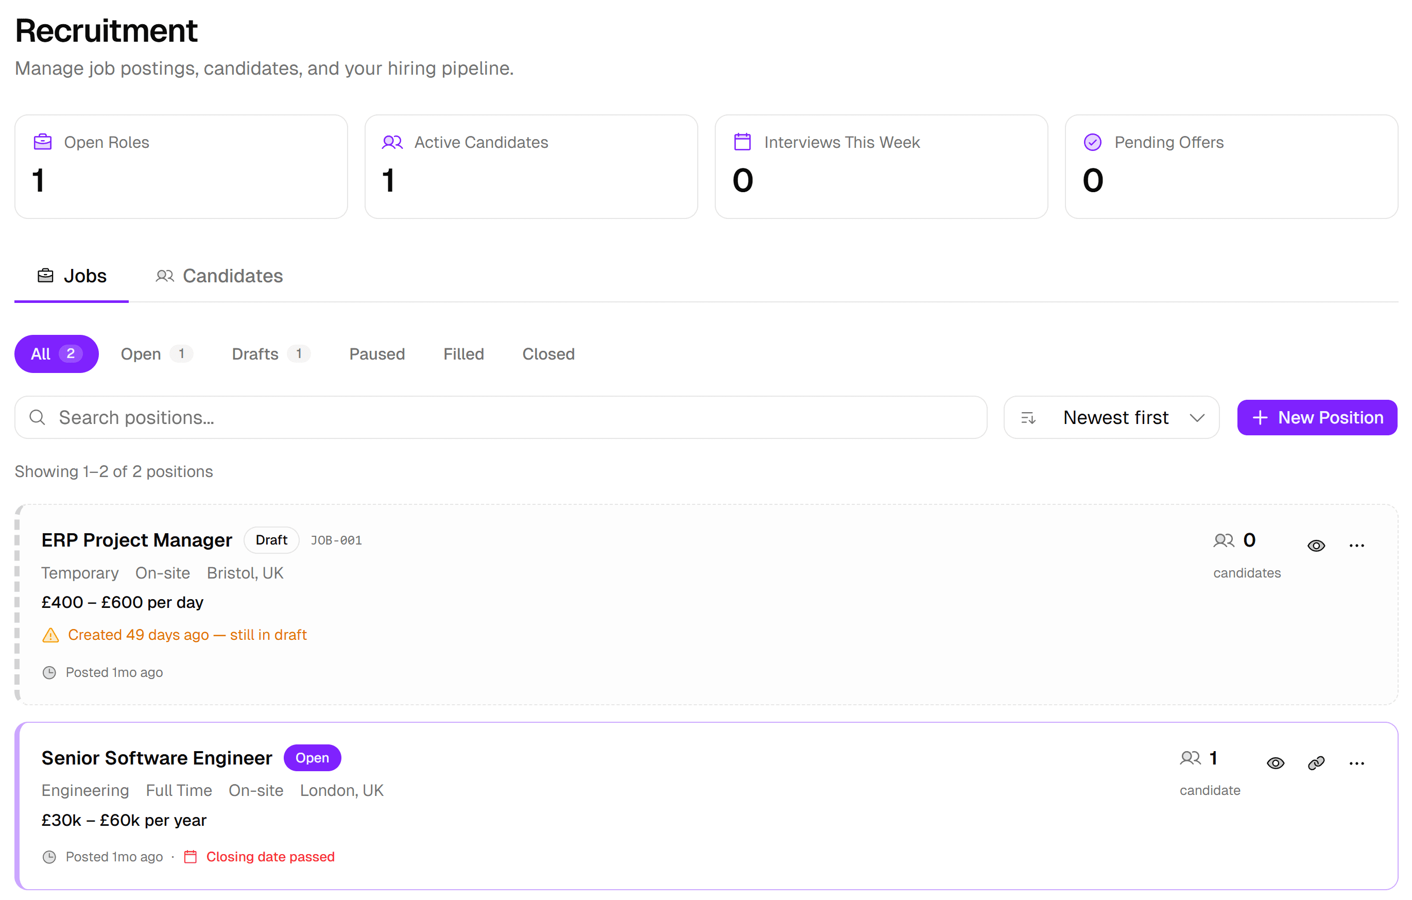This screenshot has height=900, width=1412.
Task: Click the briefcase icon in the Open Roles card
Action: pos(42,141)
